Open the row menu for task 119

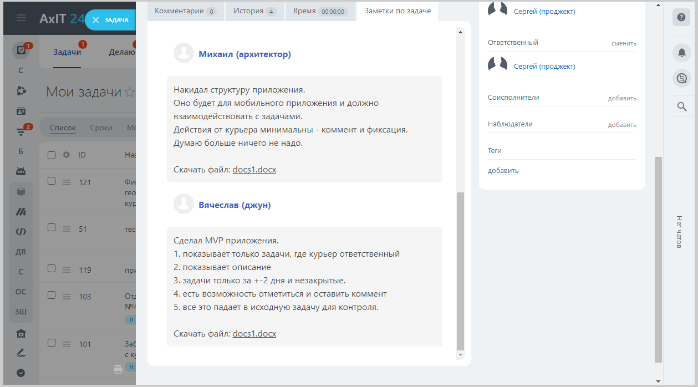[67, 270]
